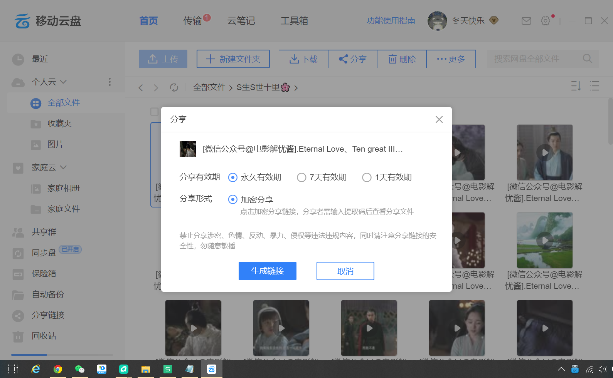613x378 pixels.
Task: Switch to 首页 tab
Action: 148,21
